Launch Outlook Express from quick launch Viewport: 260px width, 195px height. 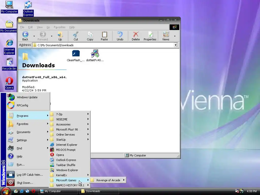pos(27,191)
